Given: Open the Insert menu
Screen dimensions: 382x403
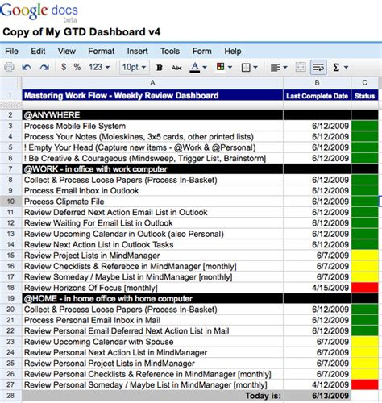Looking at the screenshot, I should click(137, 51).
